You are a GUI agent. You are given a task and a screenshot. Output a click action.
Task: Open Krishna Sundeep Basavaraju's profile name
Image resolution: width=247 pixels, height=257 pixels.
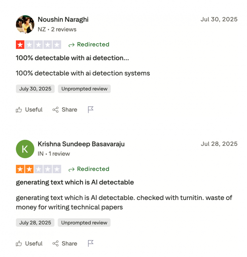point(81,144)
